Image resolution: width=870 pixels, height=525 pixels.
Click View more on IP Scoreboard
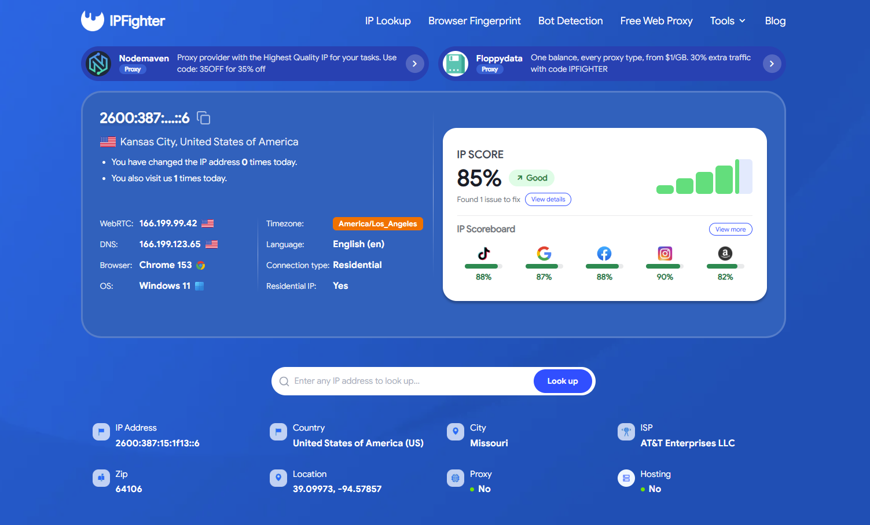(730, 229)
